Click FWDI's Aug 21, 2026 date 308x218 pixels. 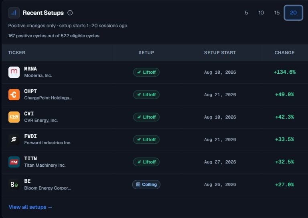[x=220, y=139]
